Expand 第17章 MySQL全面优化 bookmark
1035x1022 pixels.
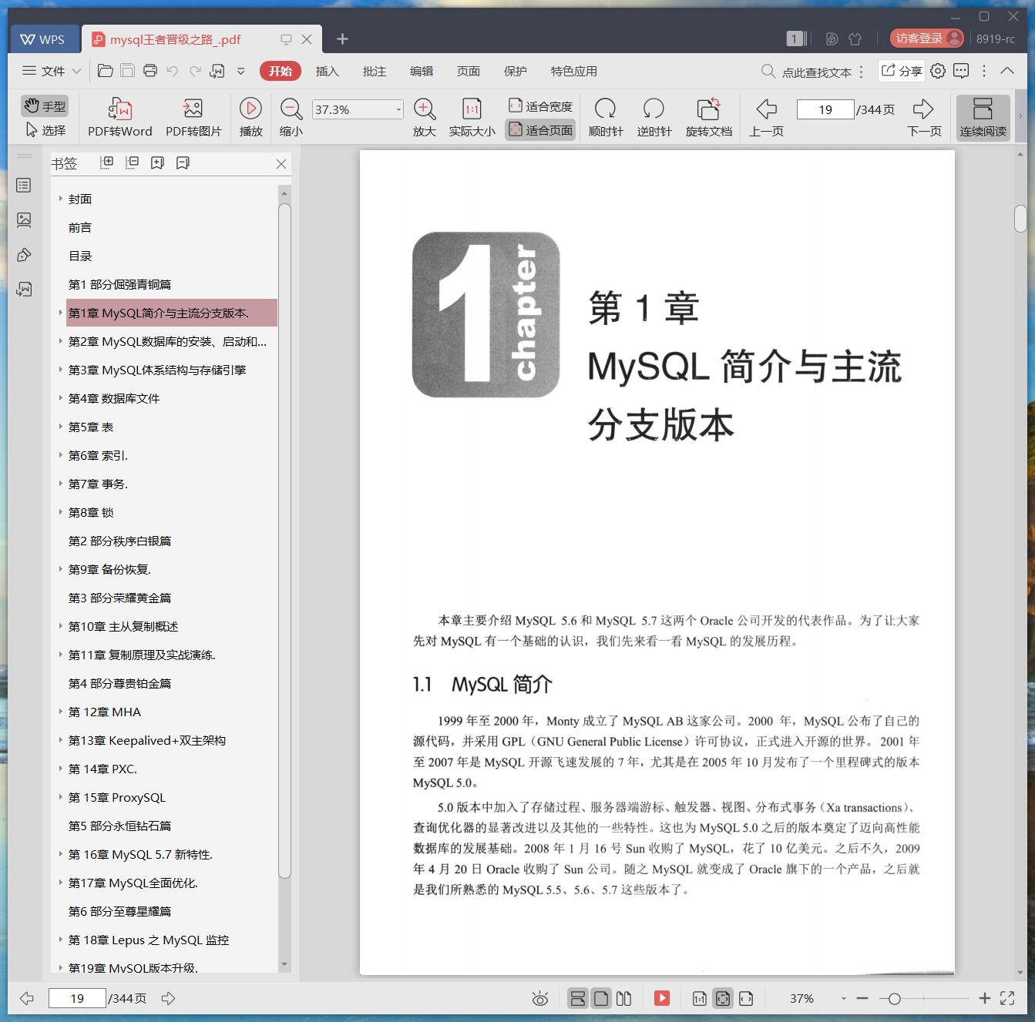coord(61,883)
